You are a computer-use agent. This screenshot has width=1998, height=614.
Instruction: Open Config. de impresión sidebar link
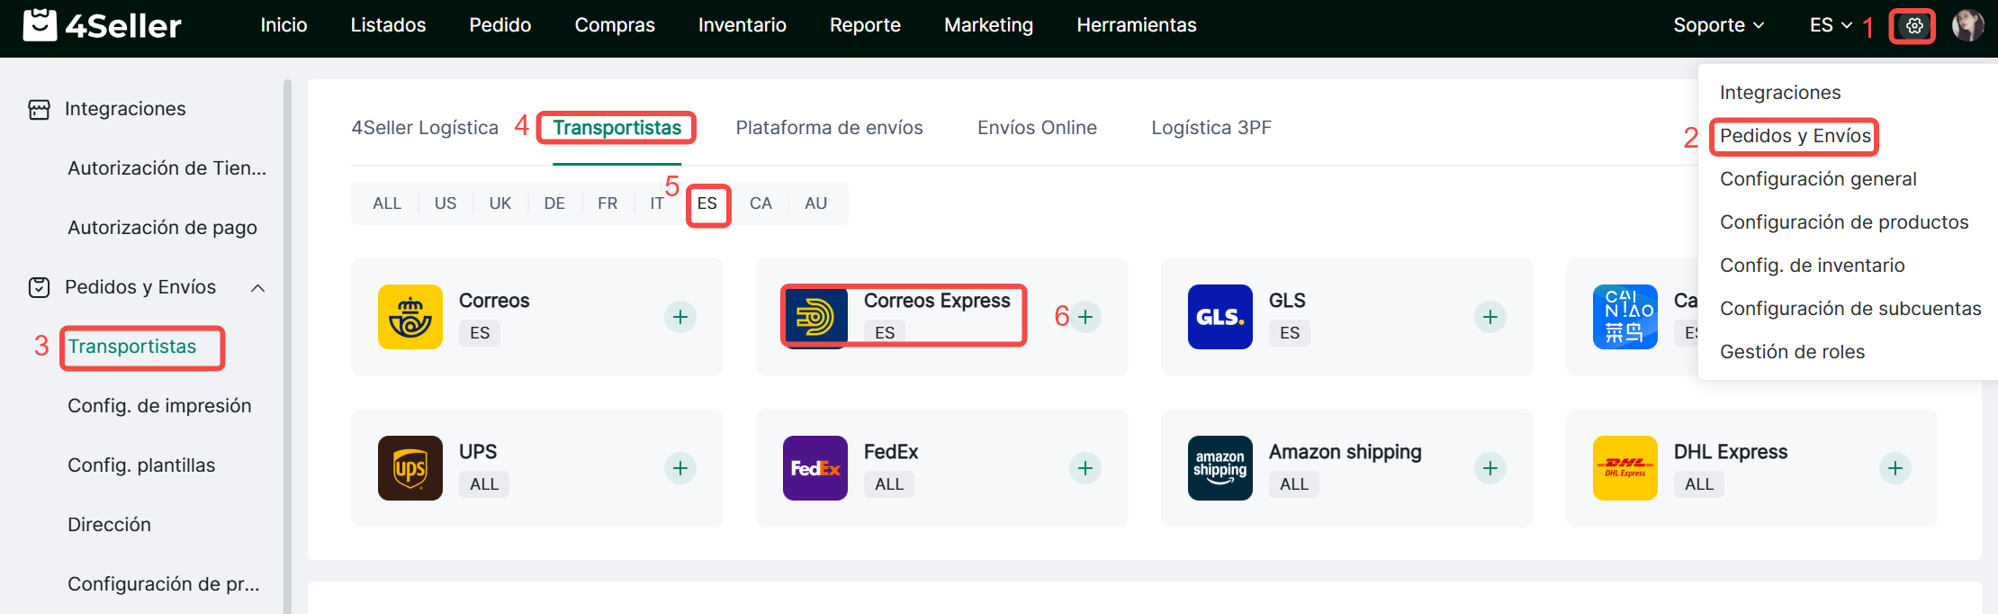[x=159, y=406]
